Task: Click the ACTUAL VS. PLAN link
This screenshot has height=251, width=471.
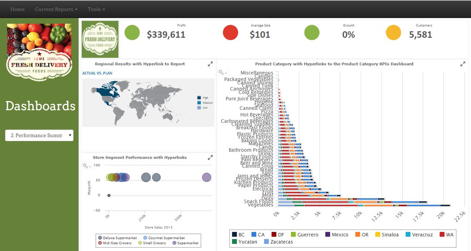Action: (97, 73)
